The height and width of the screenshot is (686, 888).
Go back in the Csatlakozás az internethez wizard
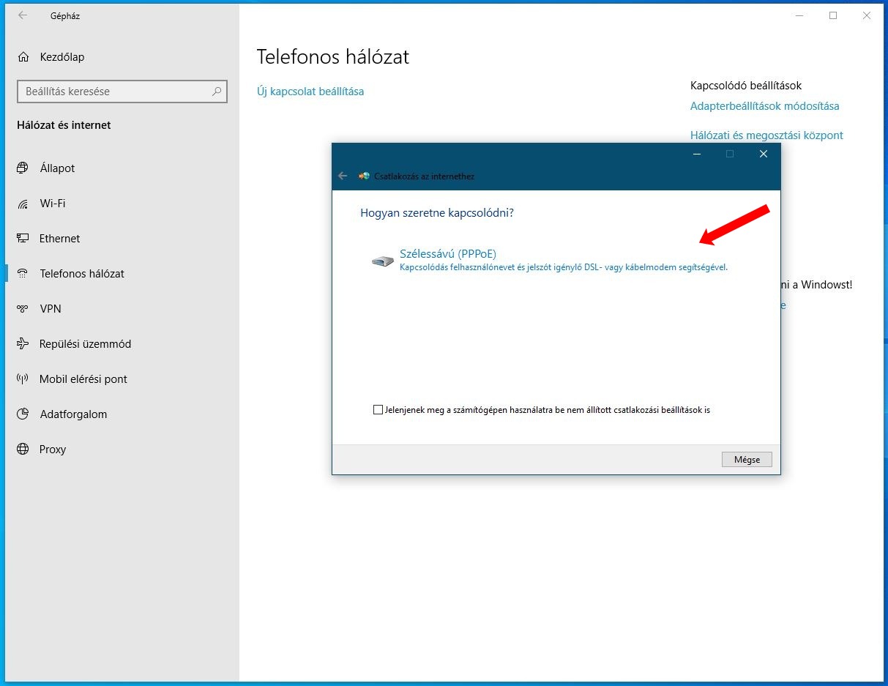coord(343,176)
